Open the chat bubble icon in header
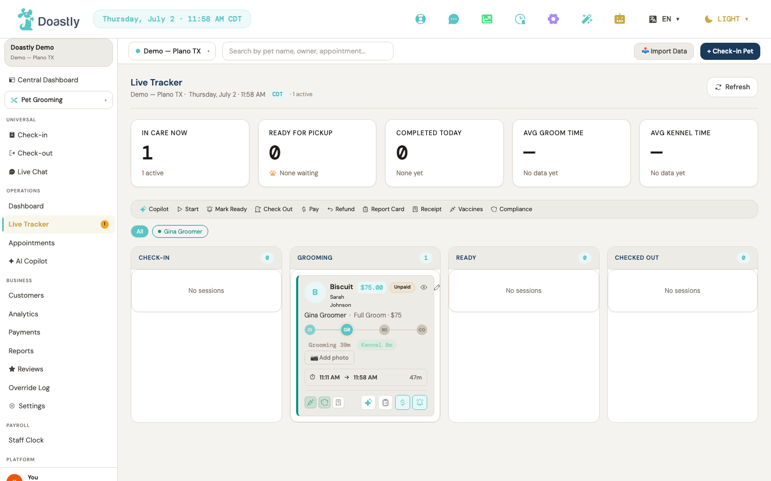 point(453,19)
